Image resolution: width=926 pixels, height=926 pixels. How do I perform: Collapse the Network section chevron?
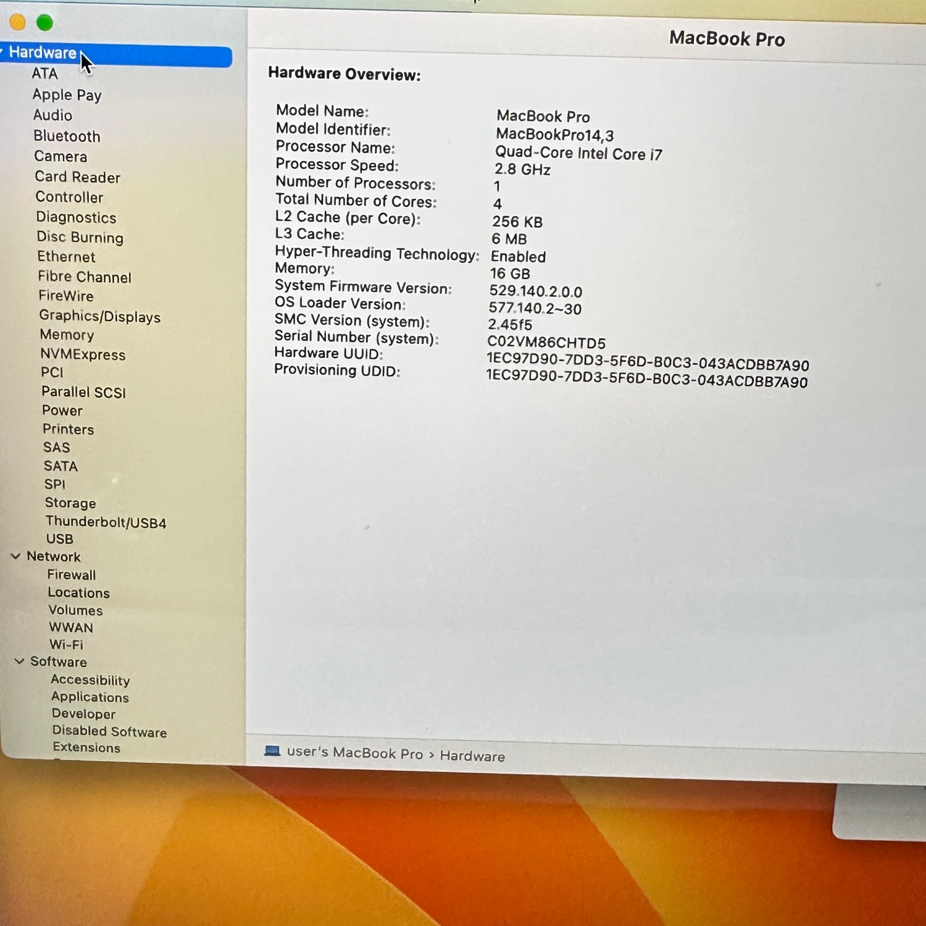click(x=16, y=556)
